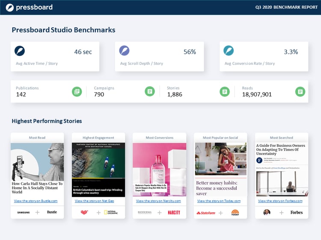Click the Bioderma micellar water thumbnail
The height and width of the screenshot is (240, 321).
[160, 170]
